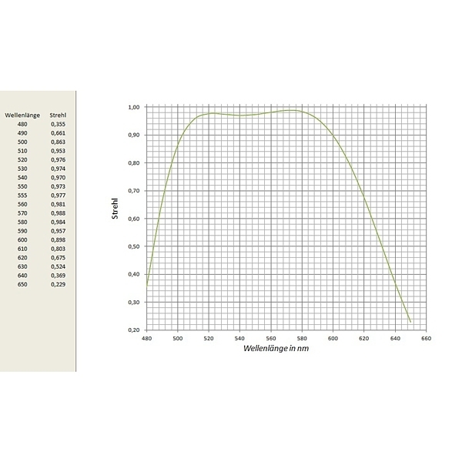This screenshot has width=462, height=462.
Task: Click the Wellenlänge column header
Action: coord(22,115)
